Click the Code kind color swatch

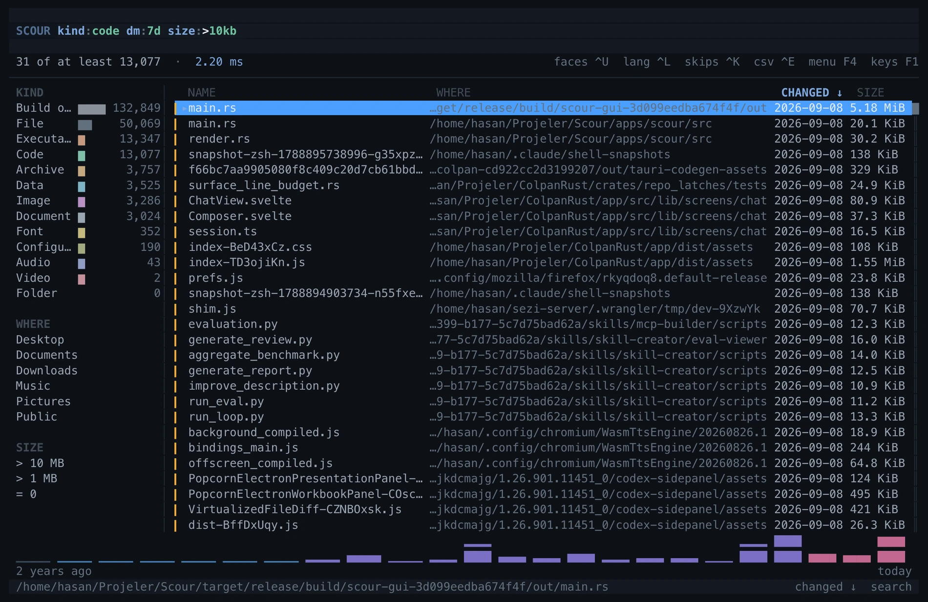point(82,156)
